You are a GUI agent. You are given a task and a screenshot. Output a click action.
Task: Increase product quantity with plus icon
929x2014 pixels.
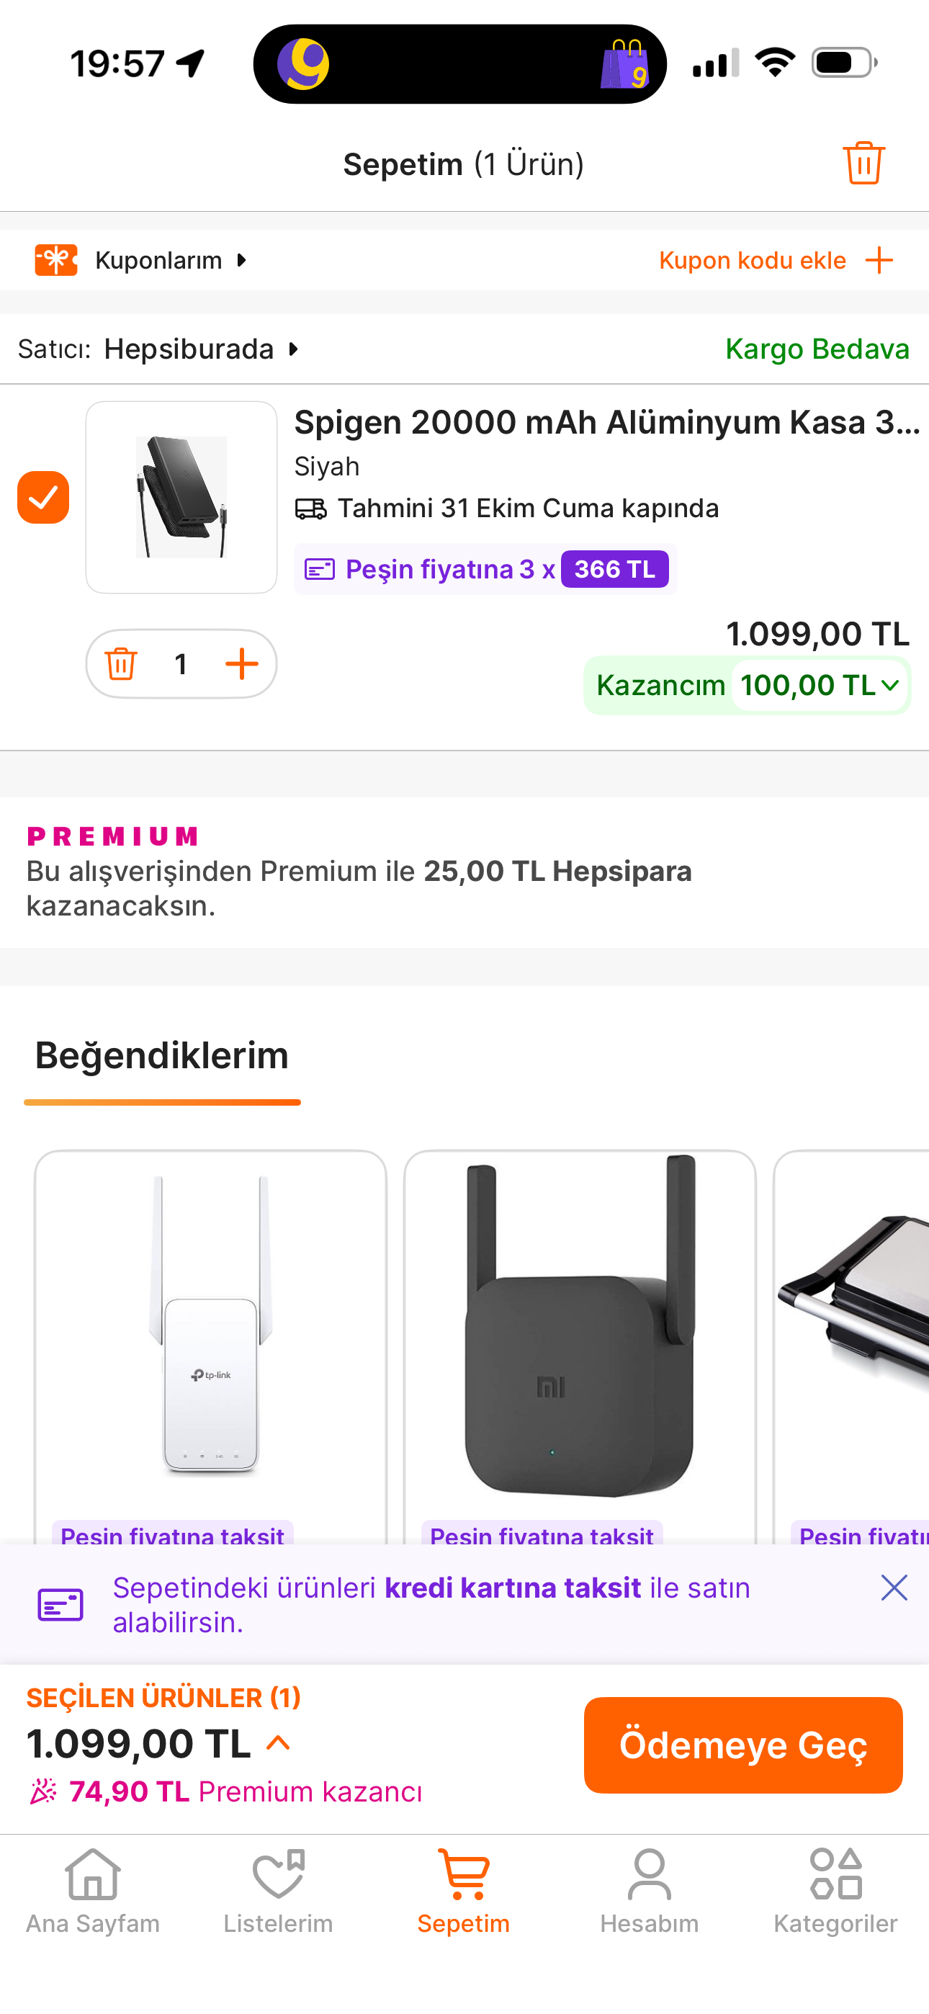[242, 664]
